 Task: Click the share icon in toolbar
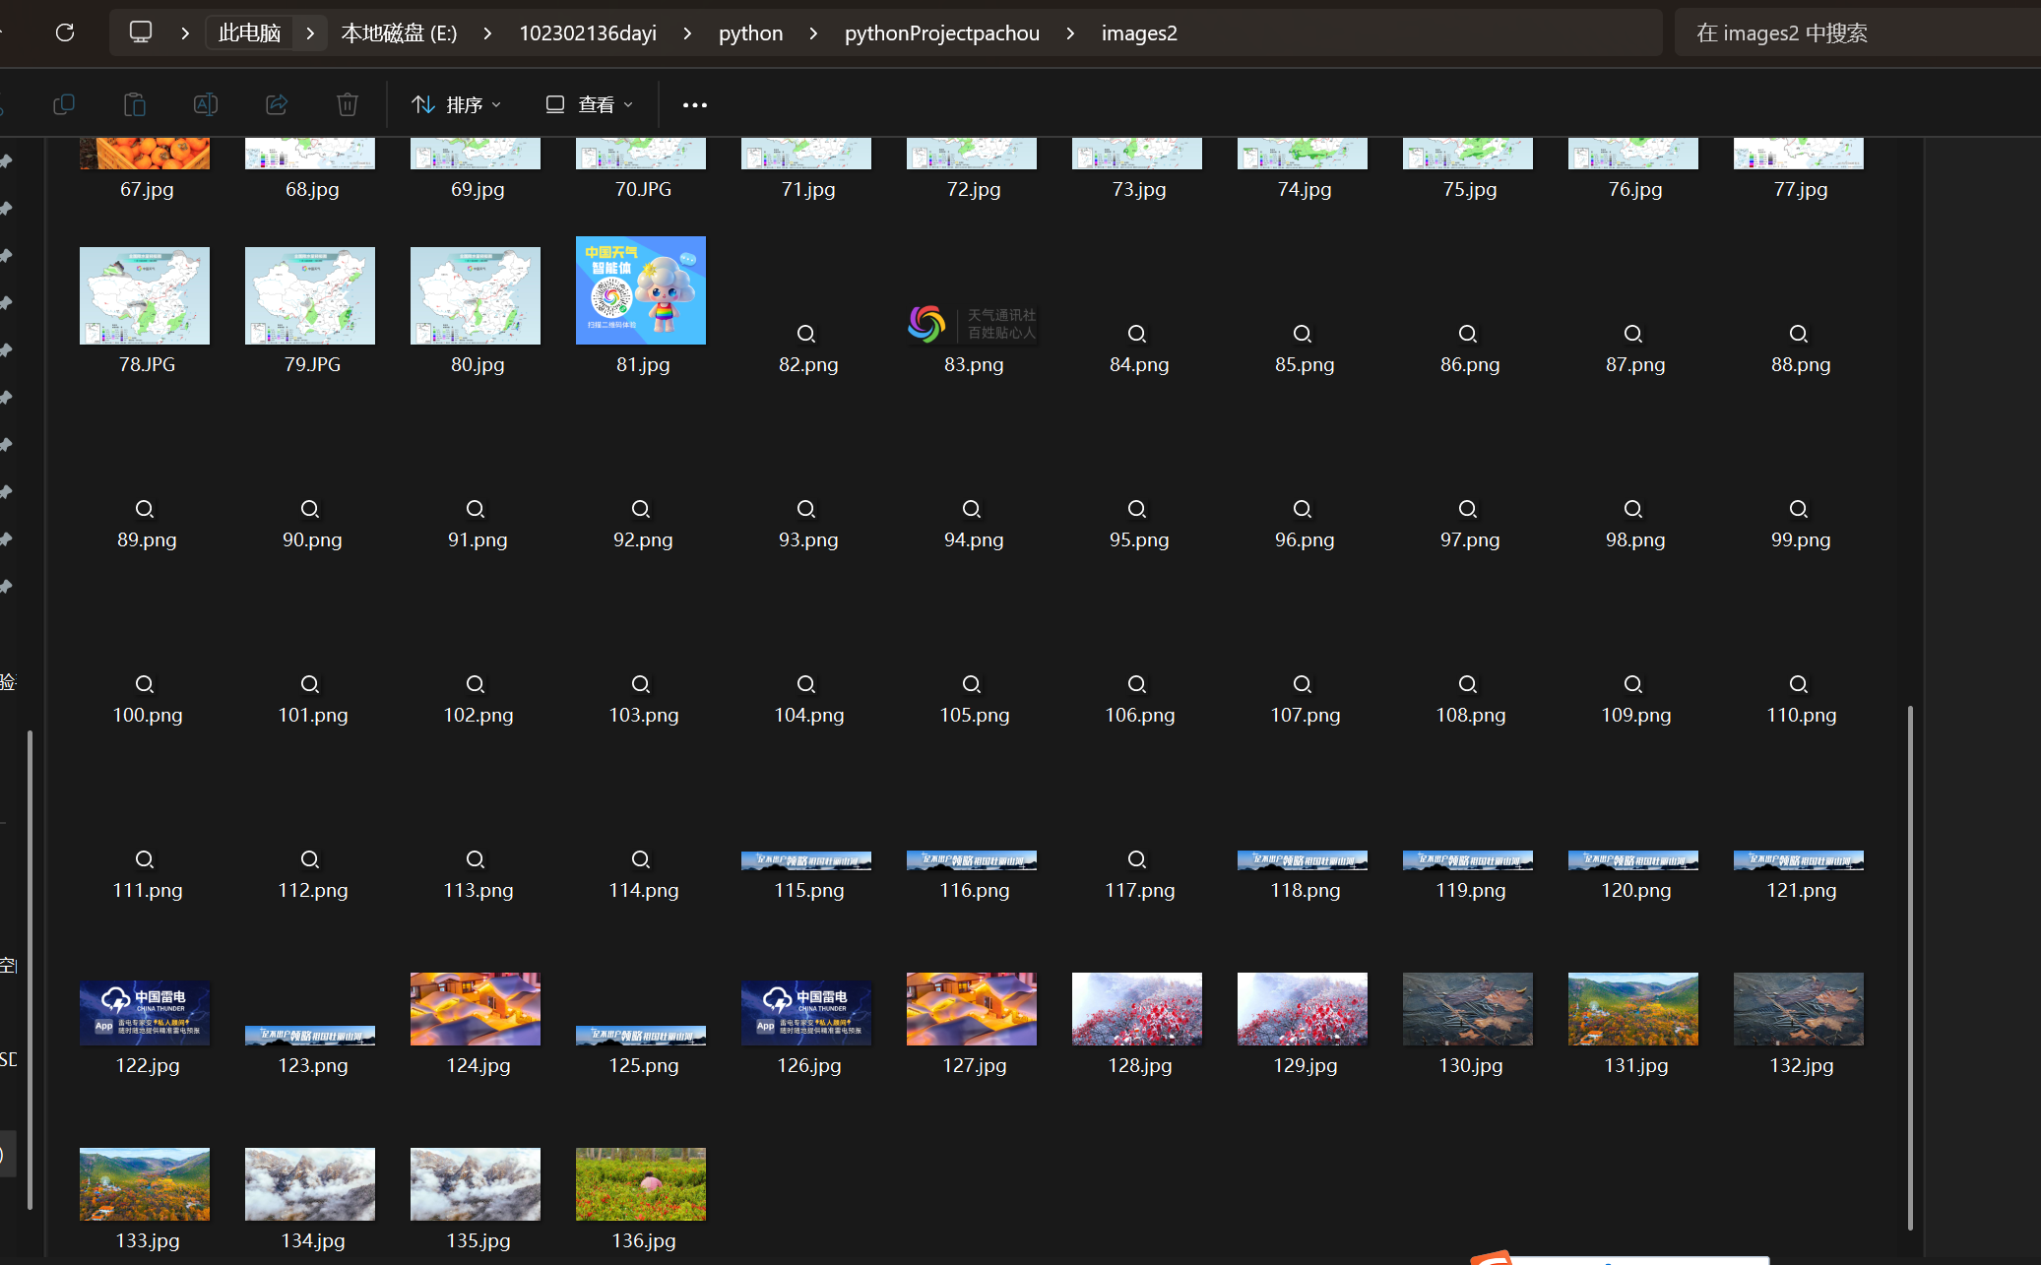coord(277,104)
